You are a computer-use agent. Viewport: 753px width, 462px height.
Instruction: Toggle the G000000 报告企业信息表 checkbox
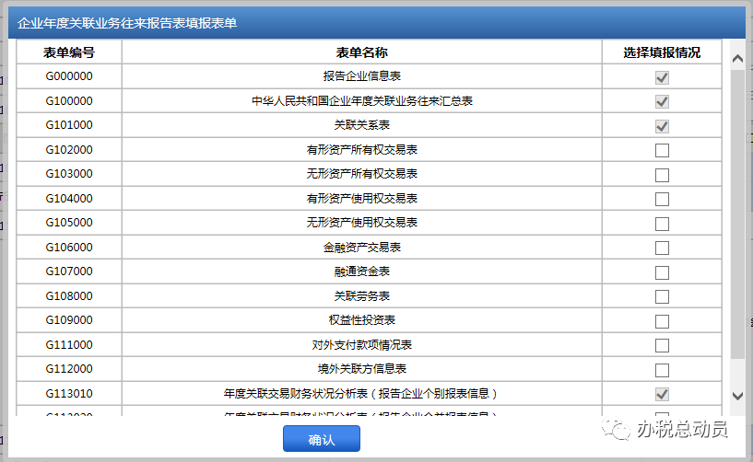[662, 77]
